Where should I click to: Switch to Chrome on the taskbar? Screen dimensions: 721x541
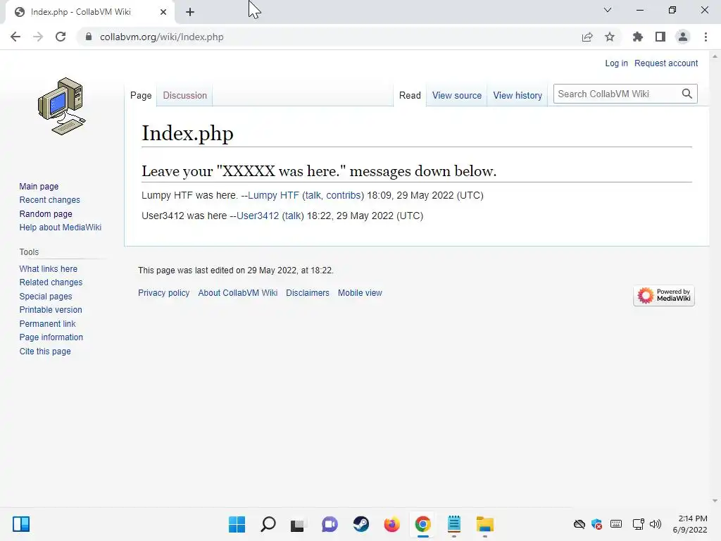(422, 524)
